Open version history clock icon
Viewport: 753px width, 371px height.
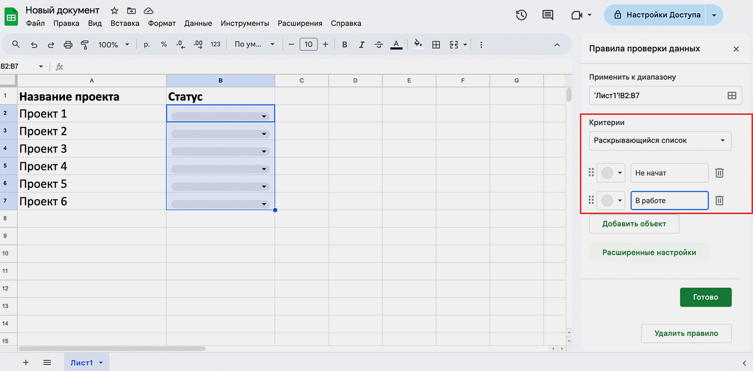tap(521, 15)
